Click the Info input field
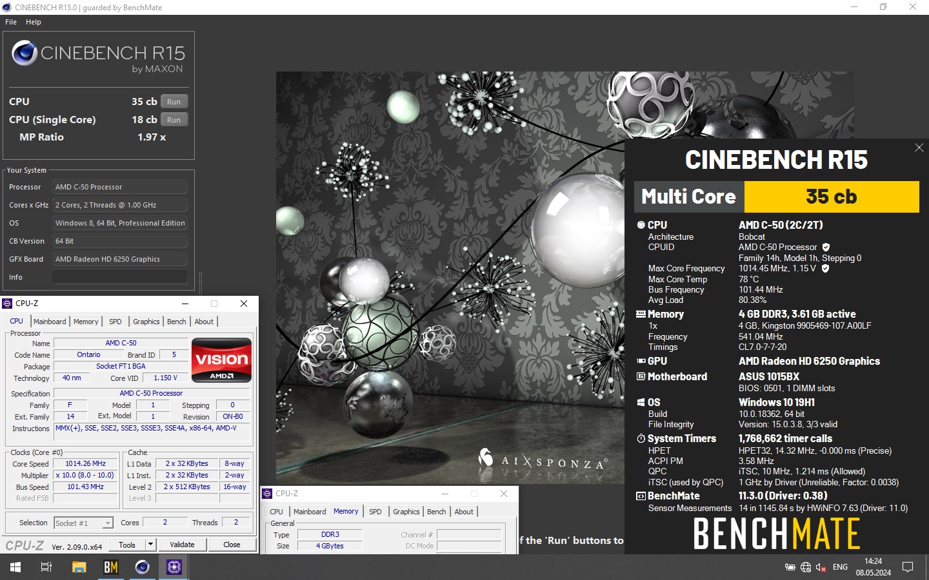The height and width of the screenshot is (580, 929). [x=120, y=277]
